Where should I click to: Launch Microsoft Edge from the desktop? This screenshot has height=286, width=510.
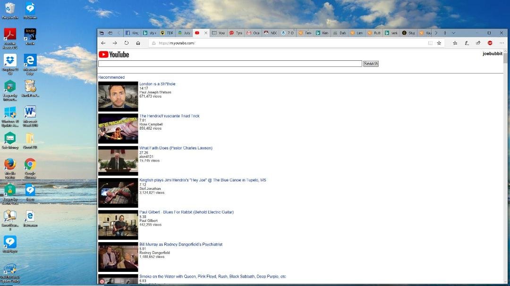(30, 64)
